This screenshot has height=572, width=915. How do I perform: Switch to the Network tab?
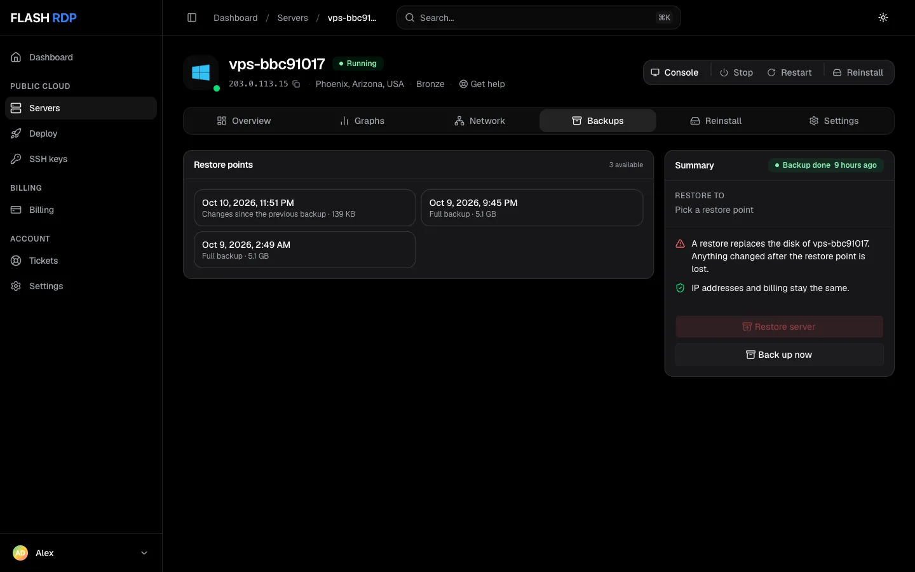480,121
